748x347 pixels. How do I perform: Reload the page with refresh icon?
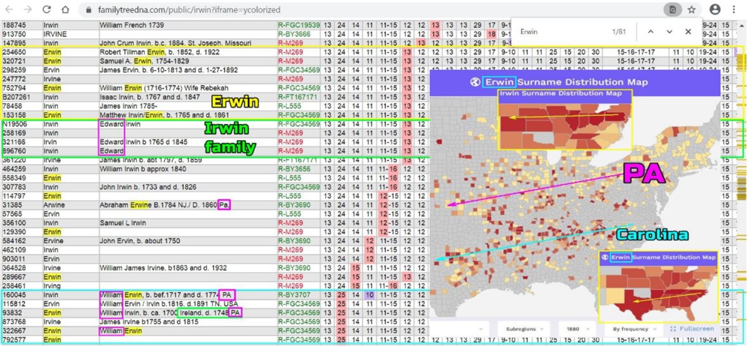47,9
